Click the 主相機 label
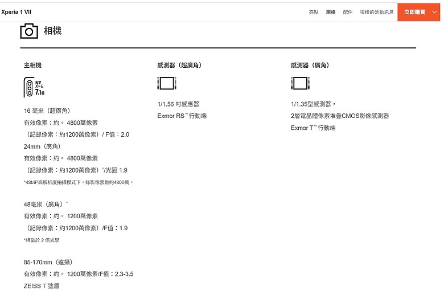The height and width of the screenshot is (290, 444). tap(33, 65)
